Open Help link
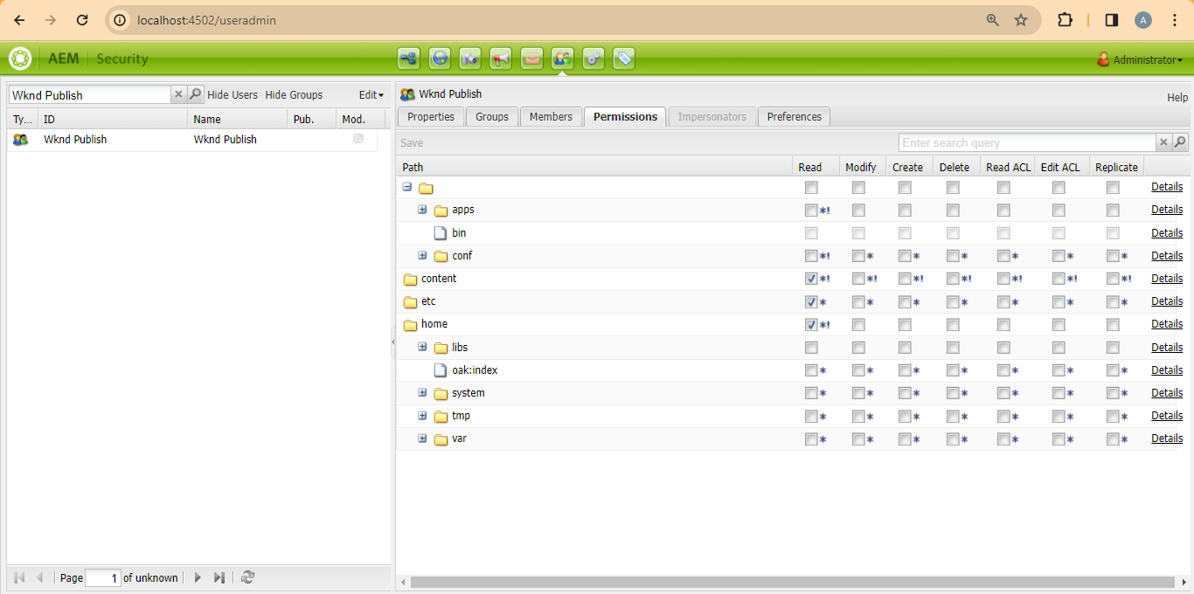1194x594 pixels. pos(1177,98)
